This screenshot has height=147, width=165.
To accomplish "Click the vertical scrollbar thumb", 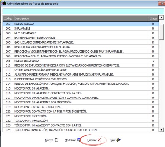I will click(161, 32).
